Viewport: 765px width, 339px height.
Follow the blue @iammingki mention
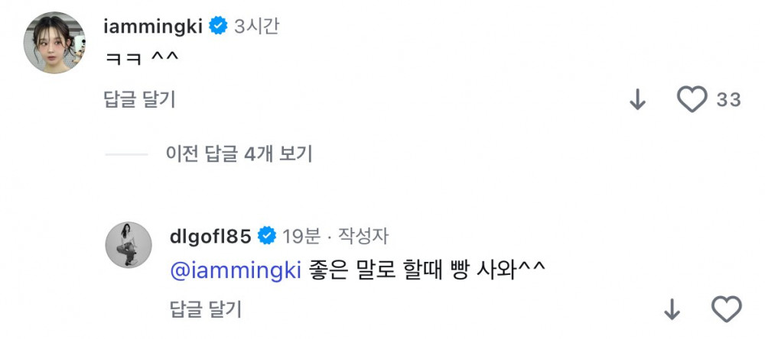tap(235, 270)
